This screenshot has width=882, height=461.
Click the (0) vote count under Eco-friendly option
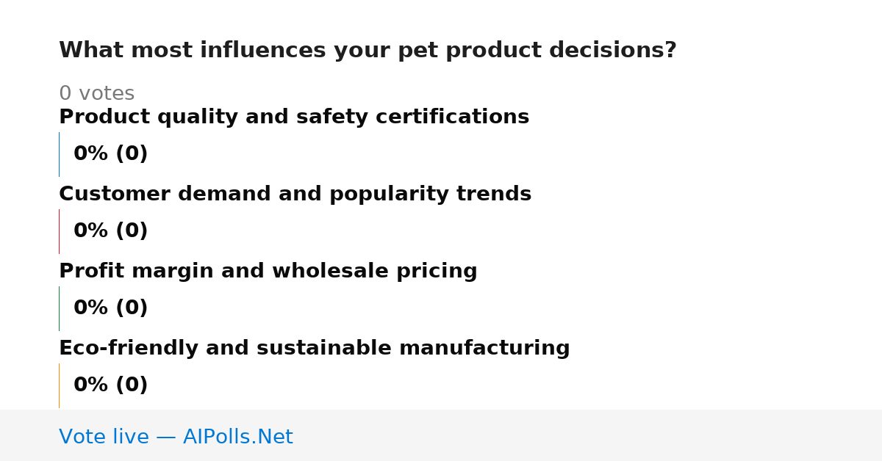tap(132, 385)
